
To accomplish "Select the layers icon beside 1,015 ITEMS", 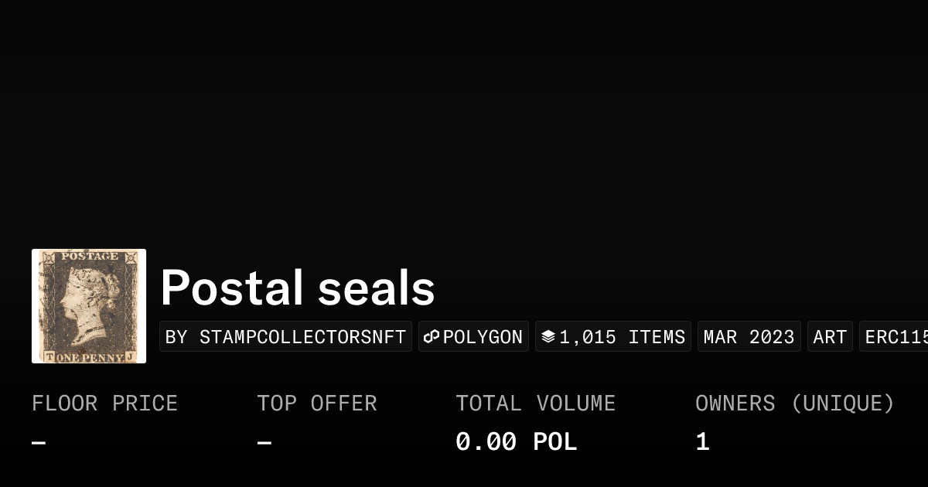I will (x=549, y=336).
